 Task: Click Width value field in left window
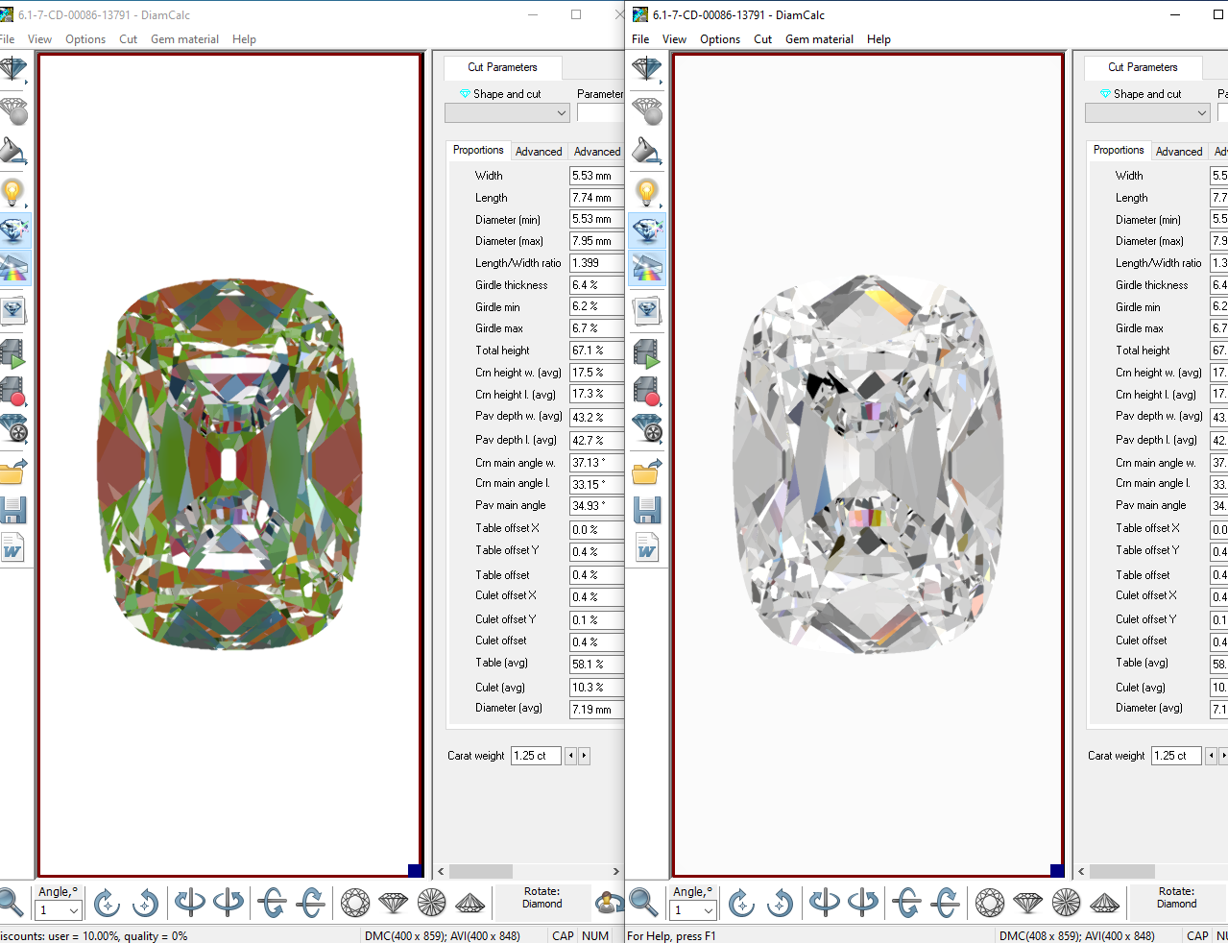pos(596,176)
